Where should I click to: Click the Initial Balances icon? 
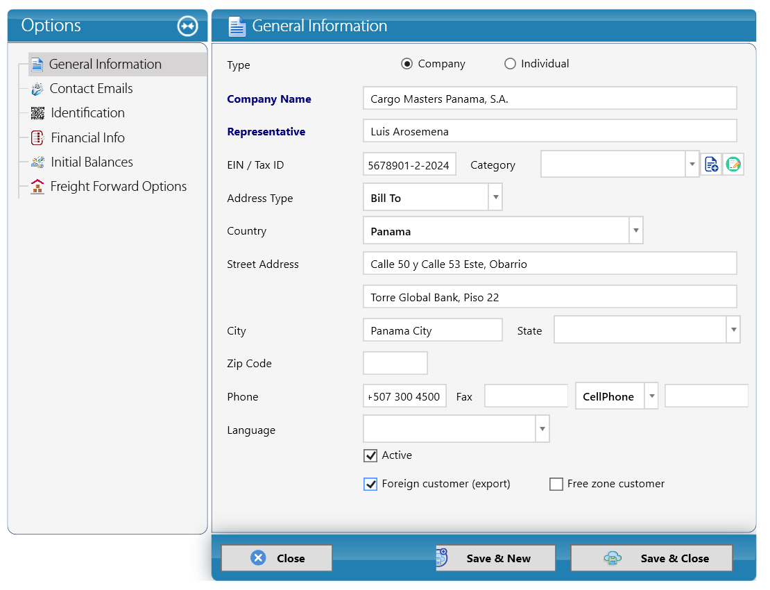[x=37, y=162]
